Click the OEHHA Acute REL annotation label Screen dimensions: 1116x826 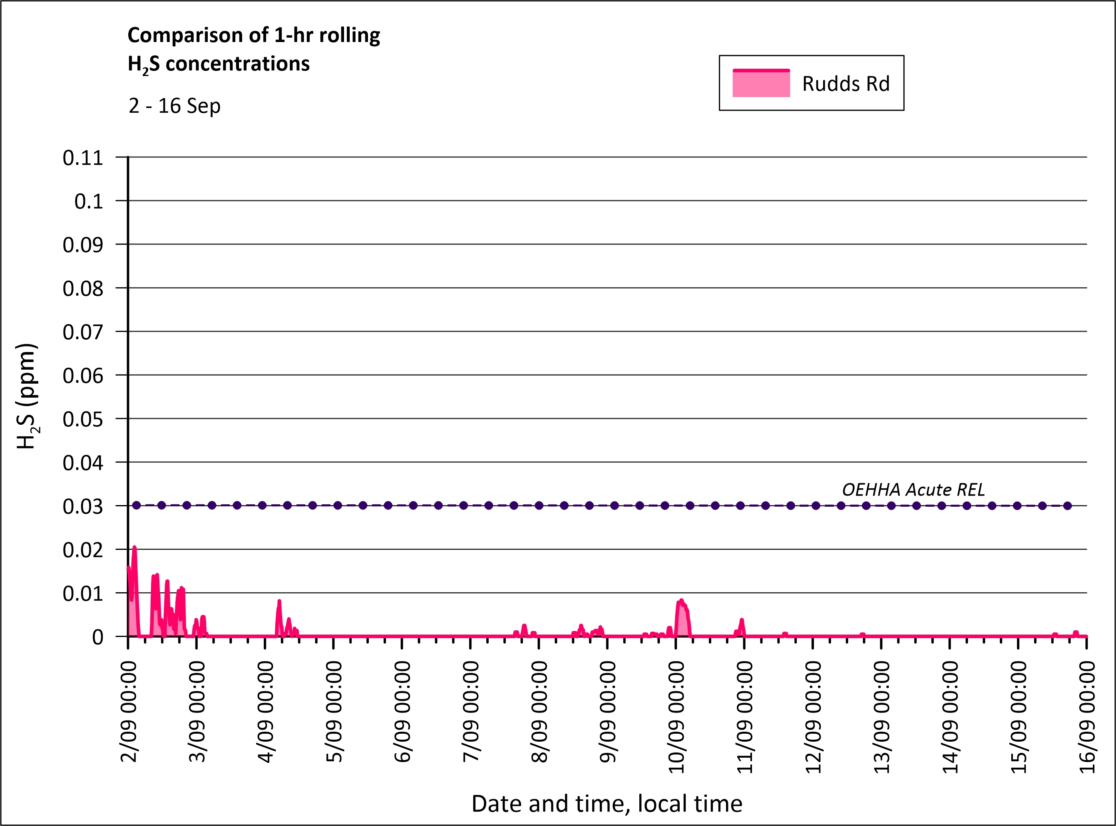point(913,490)
